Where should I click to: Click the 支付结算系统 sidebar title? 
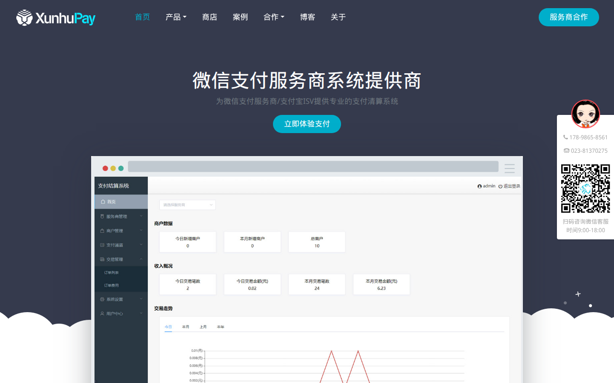point(113,186)
